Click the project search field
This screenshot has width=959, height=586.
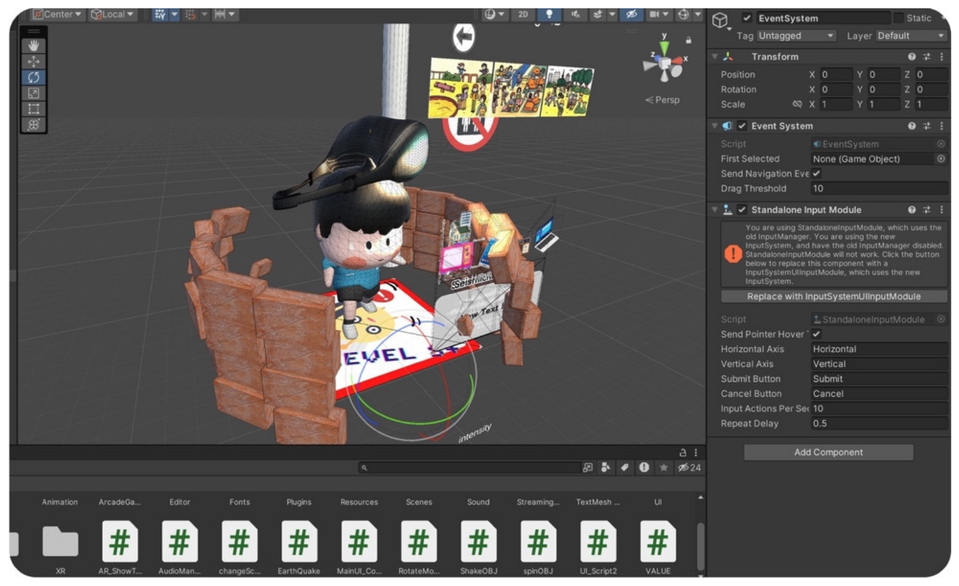(x=470, y=468)
